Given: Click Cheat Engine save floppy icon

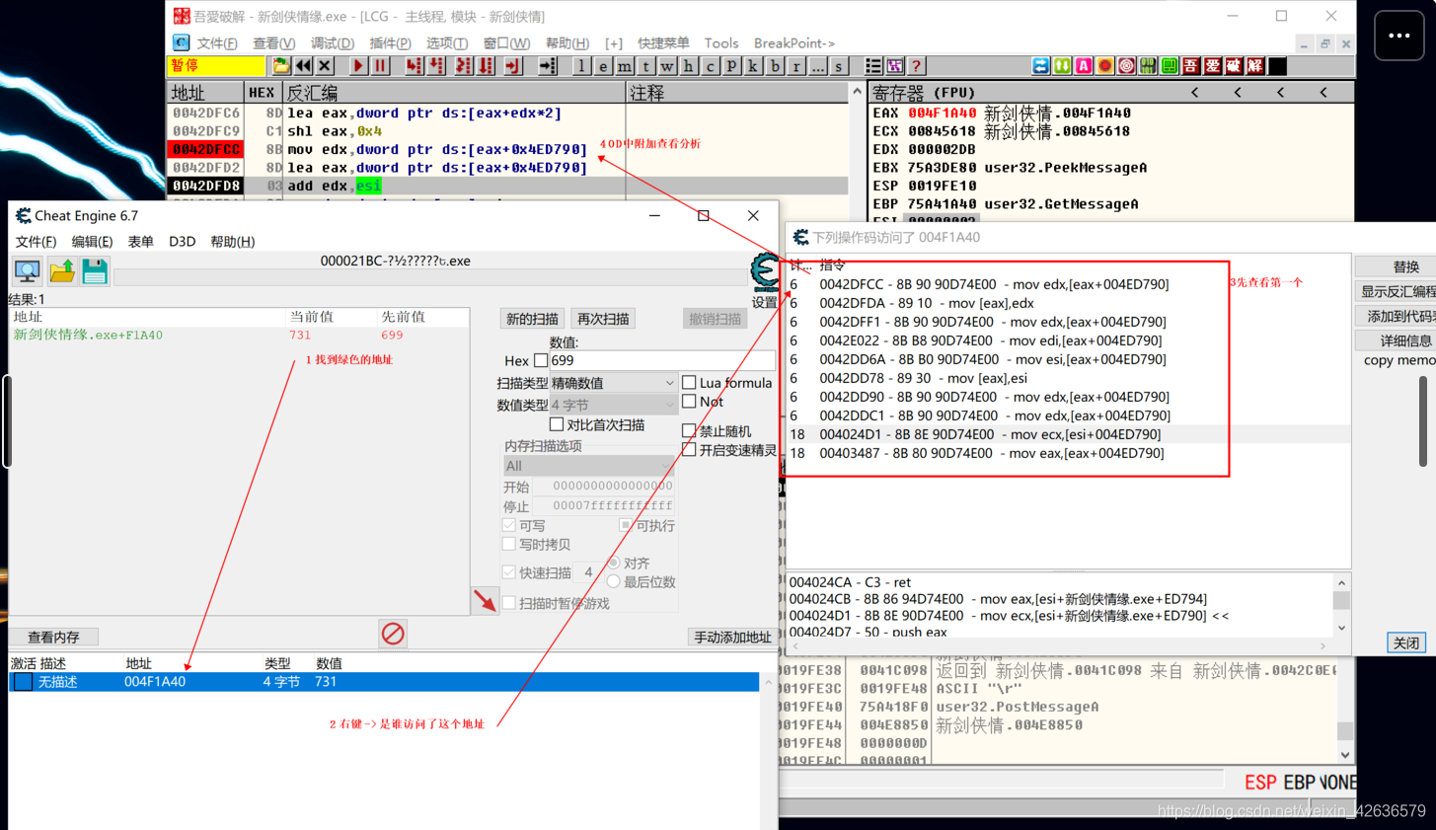Looking at the screenshot, I should [x=95, y=270].
